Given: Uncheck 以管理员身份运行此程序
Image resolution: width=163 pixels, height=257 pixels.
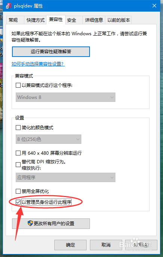Looking at the screenshot, I should [x=18, y=202].
